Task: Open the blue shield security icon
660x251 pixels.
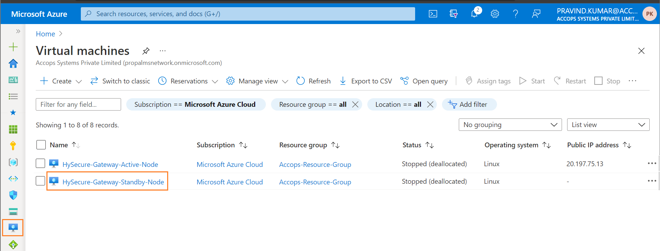Action: tap(13, 195)
